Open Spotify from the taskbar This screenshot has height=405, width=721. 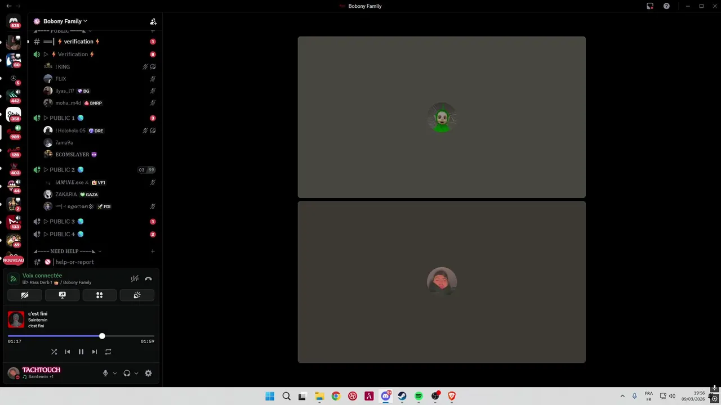pos(419,396)
